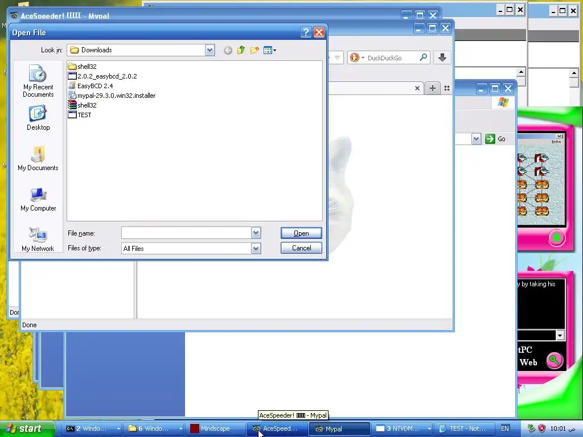The height and width of the screenshot is (437, 583).
Task: Click the pink round home button
Action: point(557,238)
